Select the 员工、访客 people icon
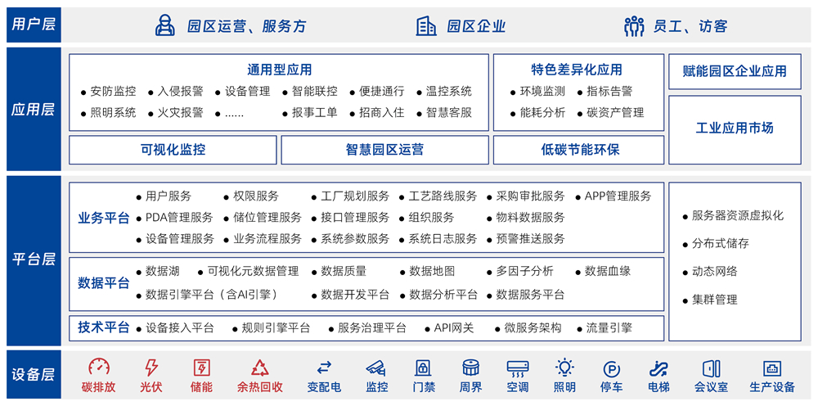The image size is (818, 406). tap(634, 26)
